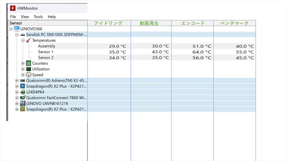The height and width of the screenshot is (161, 287).
Task: Click the アイドリング column header
Action: point(109,23)
